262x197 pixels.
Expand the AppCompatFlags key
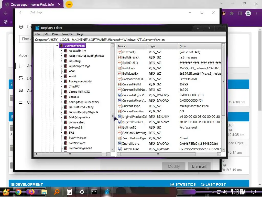click(x=61, y=66)
